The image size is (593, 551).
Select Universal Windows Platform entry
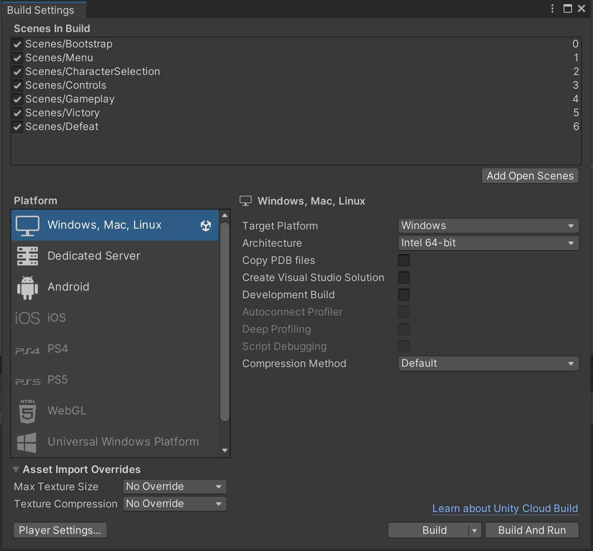115,442
